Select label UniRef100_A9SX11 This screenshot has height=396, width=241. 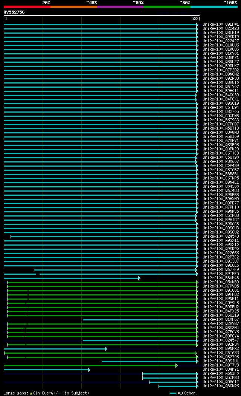pos(221,240)
